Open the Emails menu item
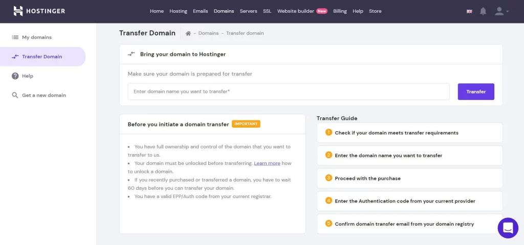Viewport: 524px width, 245px height. [201, 11]
